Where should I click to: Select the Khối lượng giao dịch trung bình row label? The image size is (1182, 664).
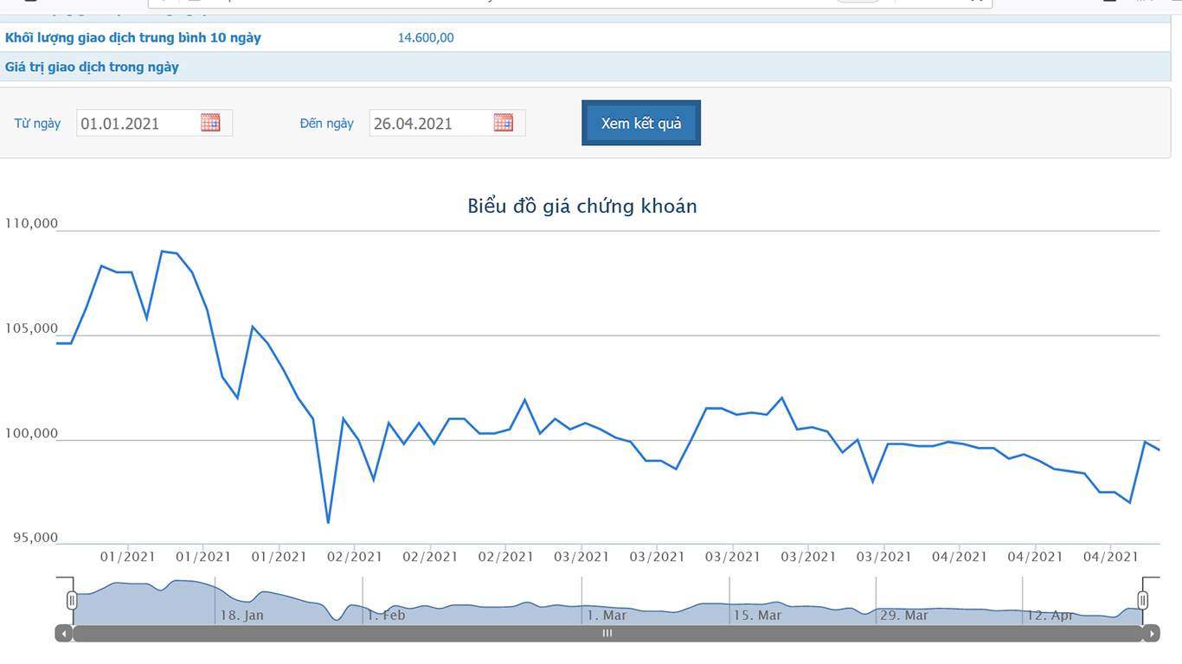pyautogui.click(x=133, y=38)
